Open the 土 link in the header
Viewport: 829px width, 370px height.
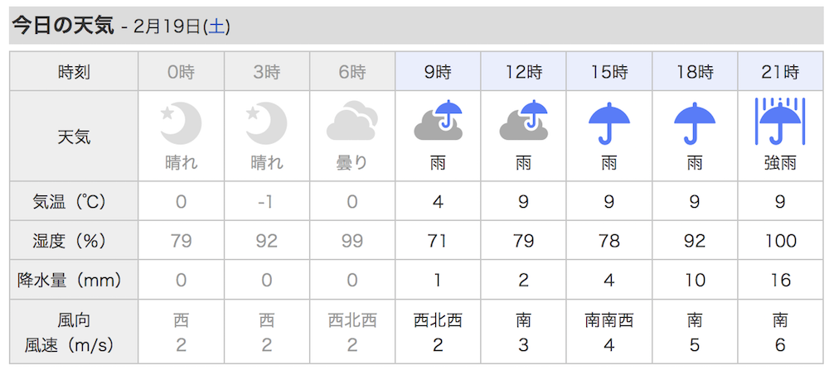(216, 27)
